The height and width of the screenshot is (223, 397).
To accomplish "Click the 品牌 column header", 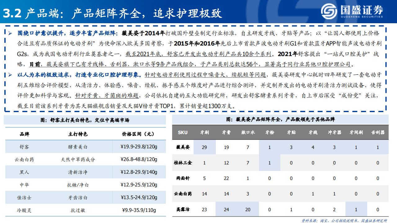I will (x=25, y=134).
